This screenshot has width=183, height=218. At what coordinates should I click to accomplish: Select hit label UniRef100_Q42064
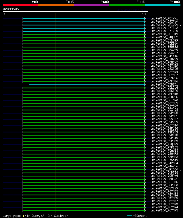coord(164,163)
